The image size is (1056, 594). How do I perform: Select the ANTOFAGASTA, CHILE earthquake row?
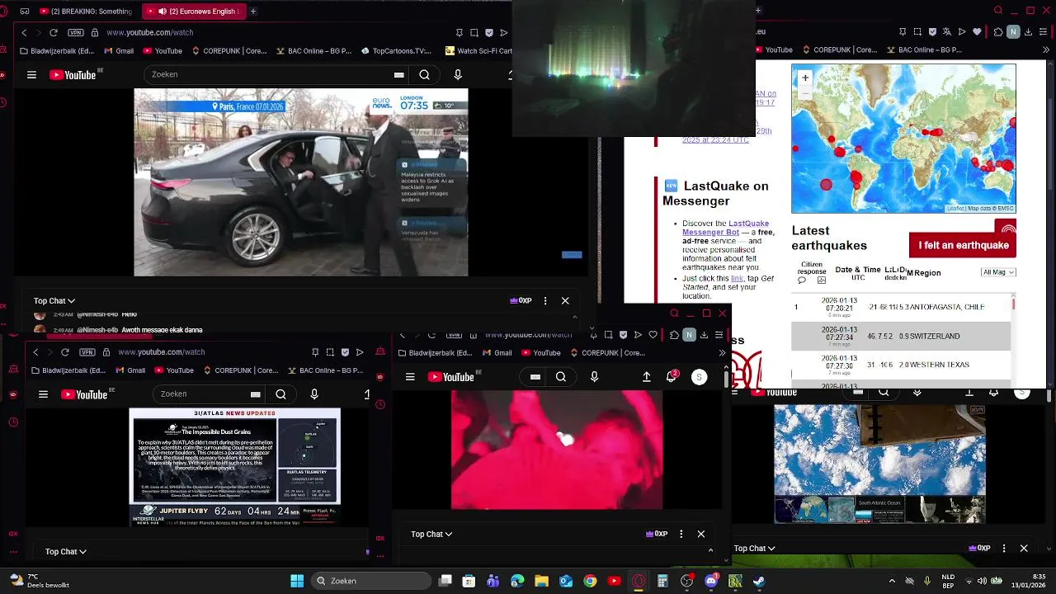(901, 307)
